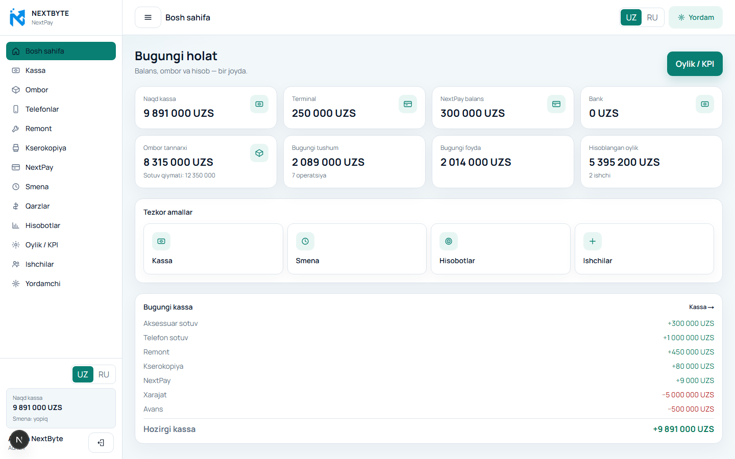Image resolution: width=735 pixels, height=459 pixels.
Task: Switch sidebar language toggle to RU
Action: coord(104,374)
